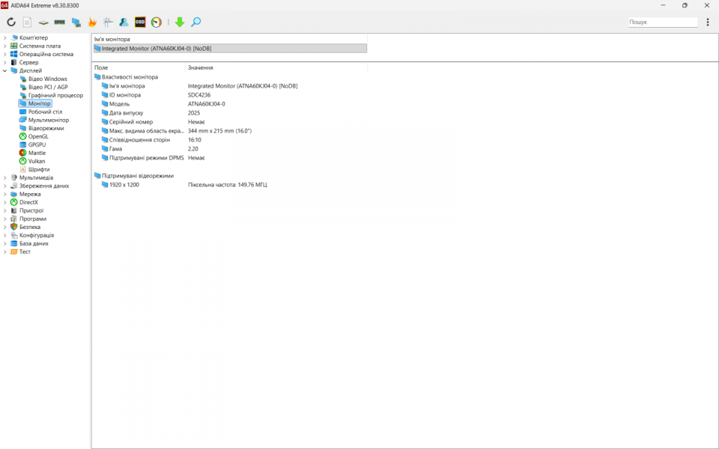Open the preferences checklist toolbar icon
719x449 pixels.
(108, 22)
